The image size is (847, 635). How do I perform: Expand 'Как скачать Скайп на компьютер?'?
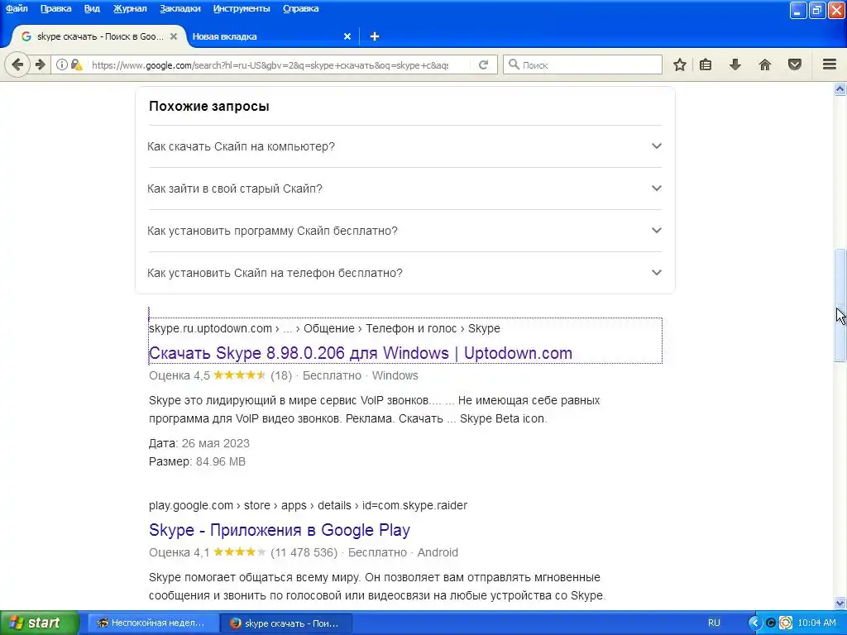point(404,146)
